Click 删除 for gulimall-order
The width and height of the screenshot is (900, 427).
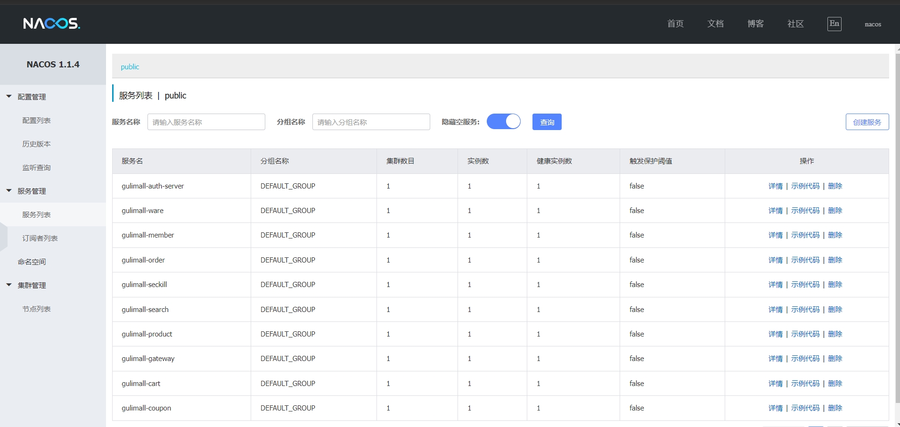point(835,260)
